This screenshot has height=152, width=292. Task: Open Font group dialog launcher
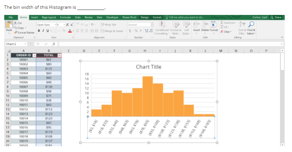[73, 37]
